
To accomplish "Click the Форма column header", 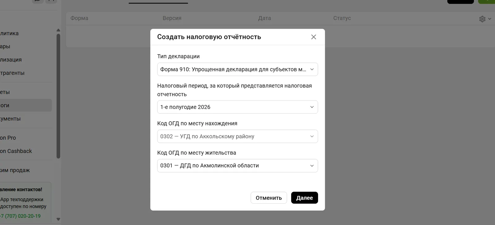I will (x=79, y=18).
